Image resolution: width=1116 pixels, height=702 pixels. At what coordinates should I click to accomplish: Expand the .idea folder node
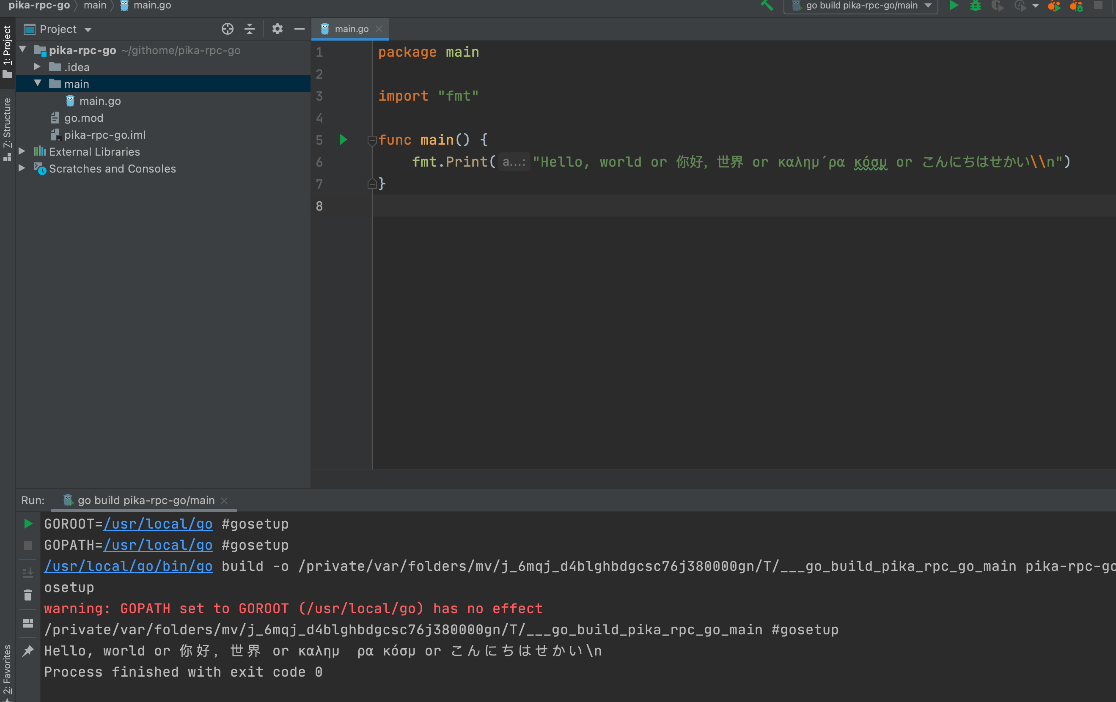37,67
